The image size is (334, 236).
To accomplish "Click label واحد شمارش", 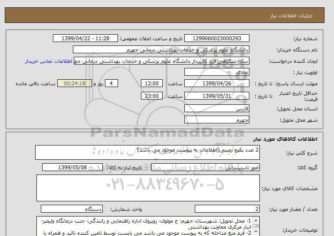I will pyautogui.click(x=126, y=210).
